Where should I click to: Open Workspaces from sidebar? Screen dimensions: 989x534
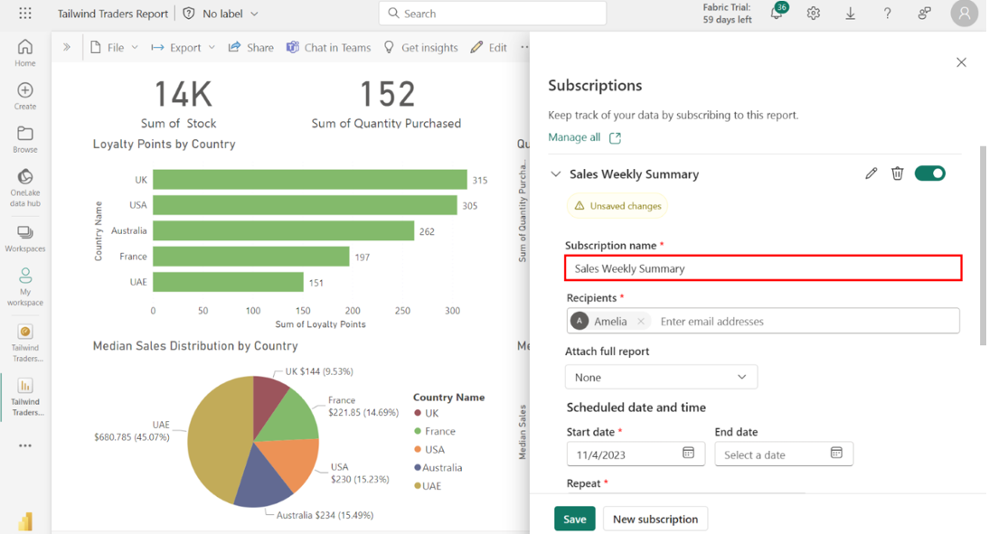pyautogui.click(x=25, y=239)
